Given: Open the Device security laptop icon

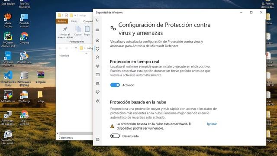Looking at the screenshot, I should tap(97, 83).
